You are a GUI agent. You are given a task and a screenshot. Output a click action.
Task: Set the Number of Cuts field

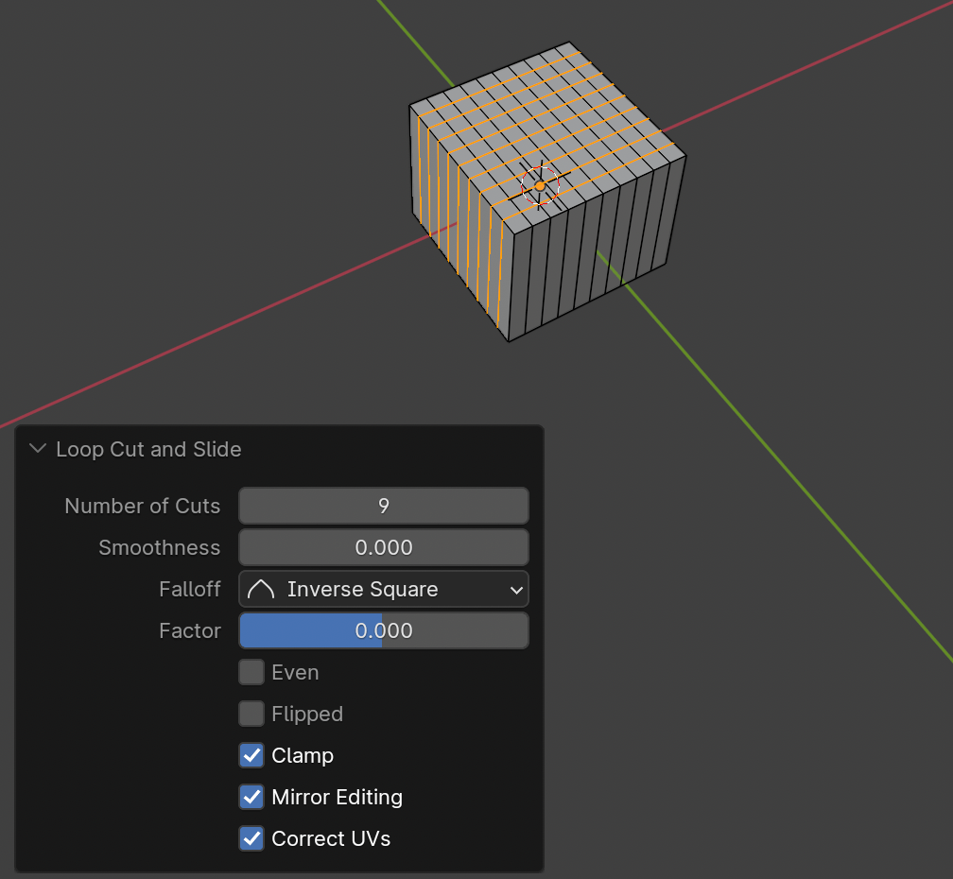(384, 506)
